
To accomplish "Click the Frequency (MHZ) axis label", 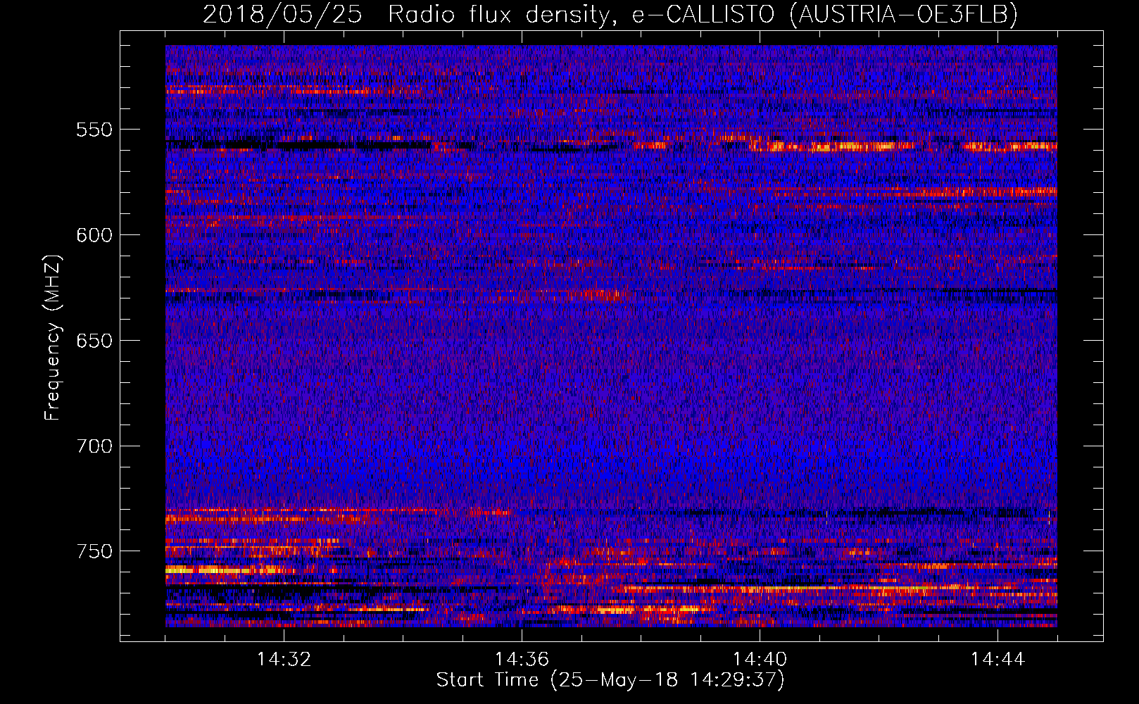I will (x=53, y=338).
